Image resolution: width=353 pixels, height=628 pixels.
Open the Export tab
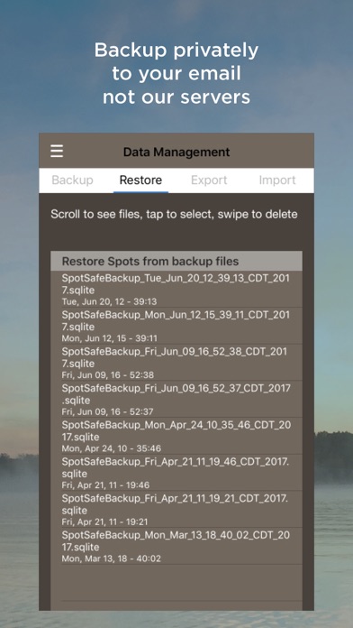point(209,180)
